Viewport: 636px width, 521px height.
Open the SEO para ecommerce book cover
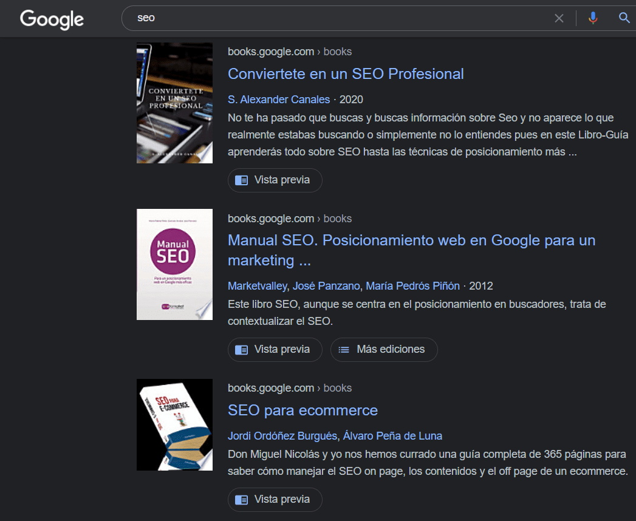(174, 424)
